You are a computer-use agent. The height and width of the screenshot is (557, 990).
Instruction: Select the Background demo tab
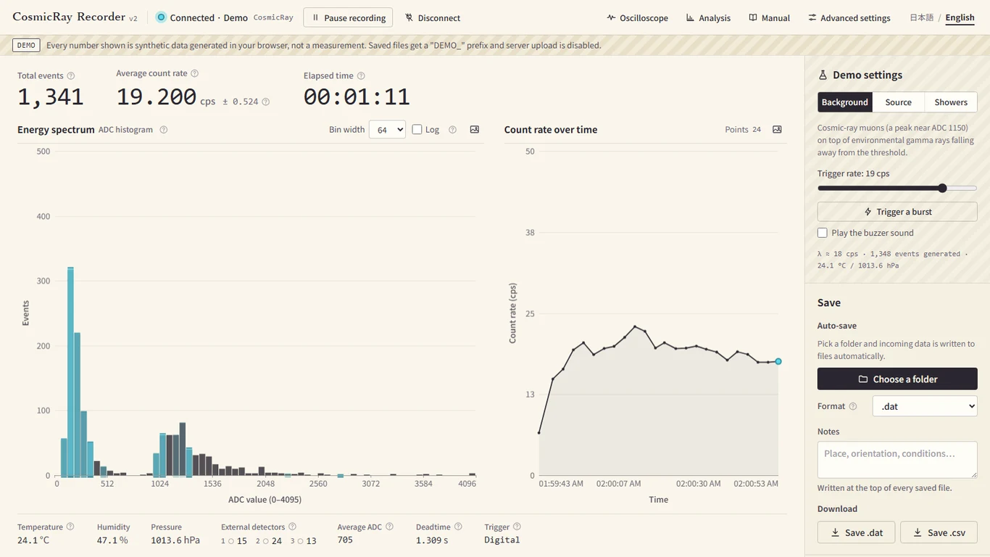point(845,102)
